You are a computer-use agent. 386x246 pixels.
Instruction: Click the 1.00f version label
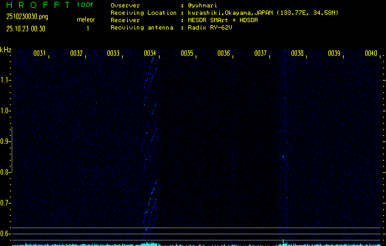tap(85, 5)
